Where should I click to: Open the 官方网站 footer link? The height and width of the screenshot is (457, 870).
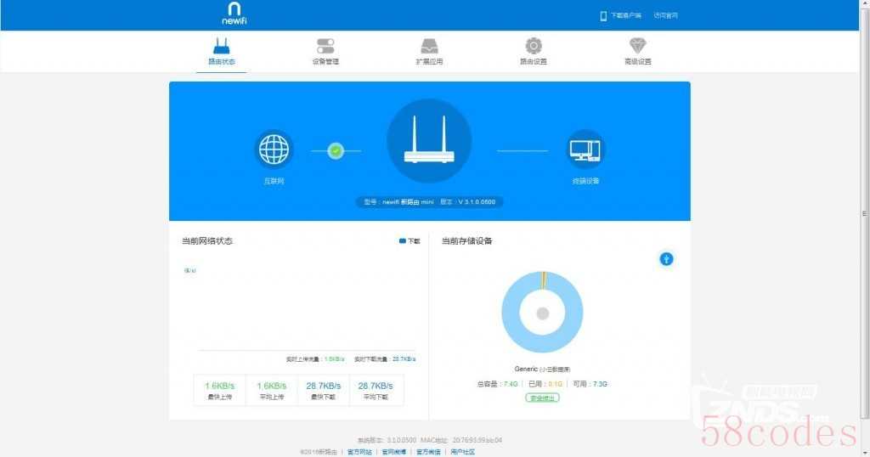point(359,451)
